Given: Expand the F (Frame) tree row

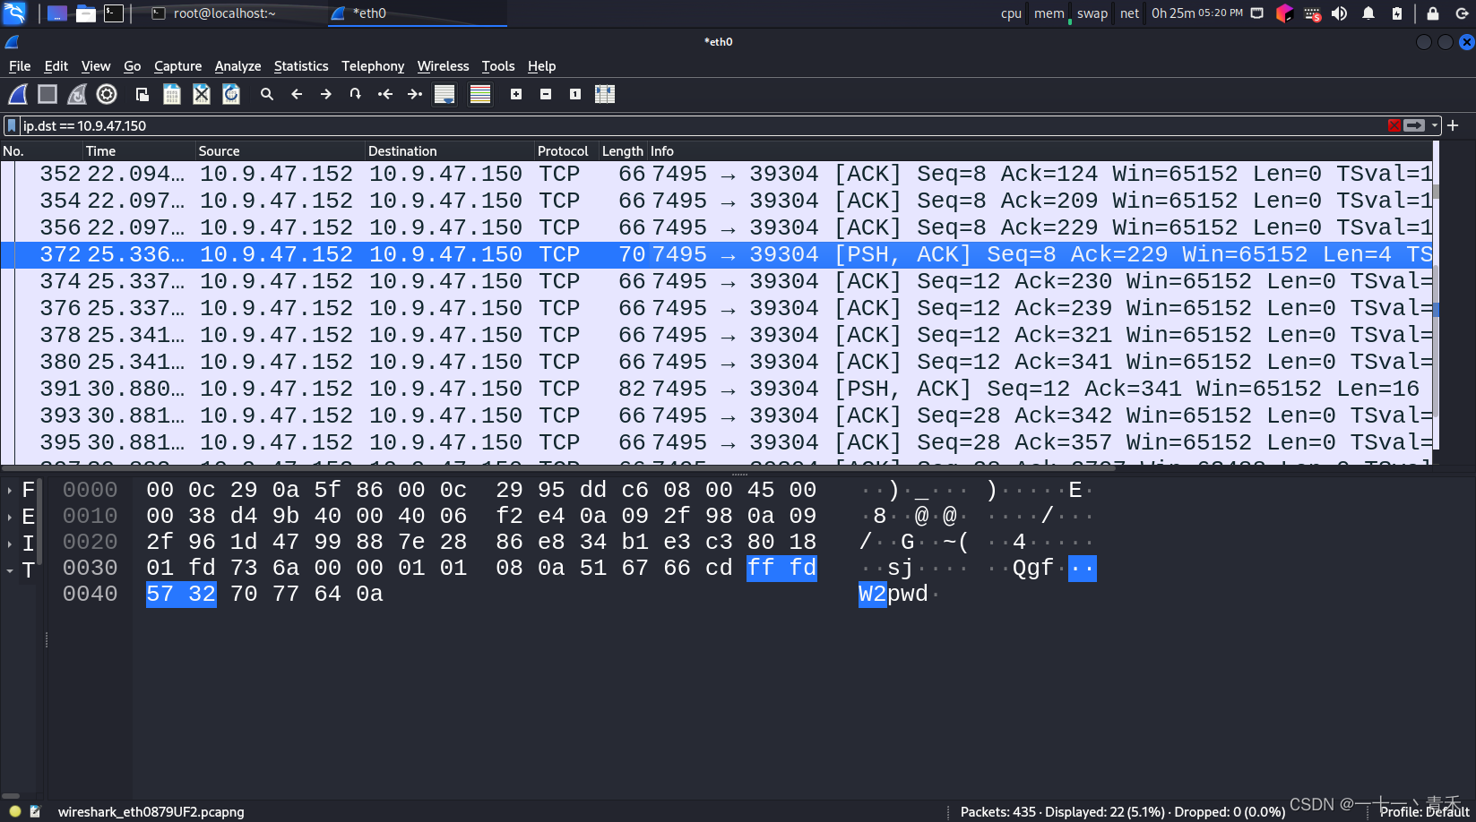Looking at the screenshot, I should click(x=10, y=491).
